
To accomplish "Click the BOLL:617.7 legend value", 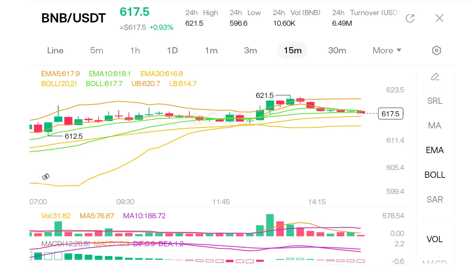I will pos(104,84).
